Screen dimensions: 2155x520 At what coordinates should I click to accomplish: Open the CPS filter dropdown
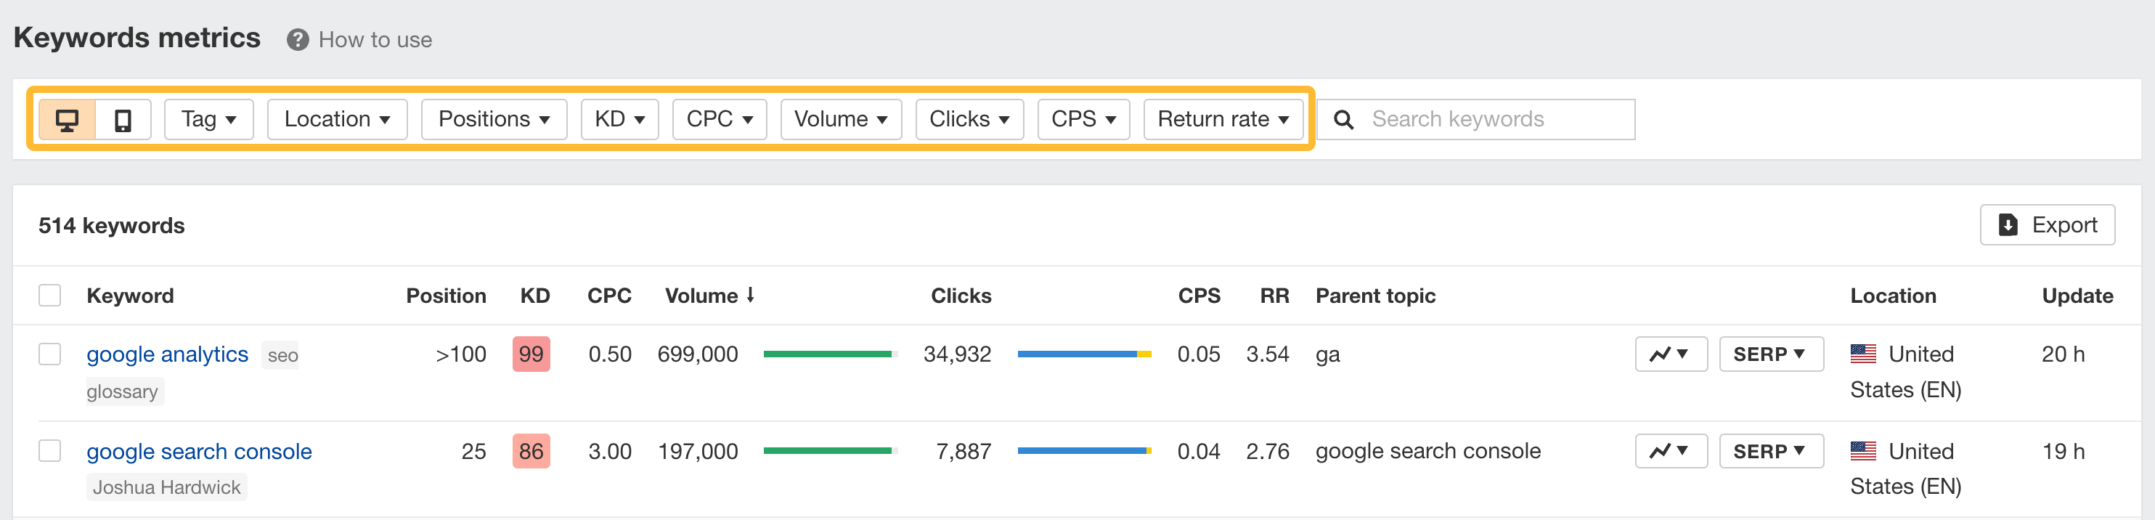[1083, 120]
